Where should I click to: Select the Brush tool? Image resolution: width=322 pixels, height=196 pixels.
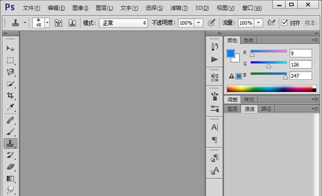[x=10, y=132]
